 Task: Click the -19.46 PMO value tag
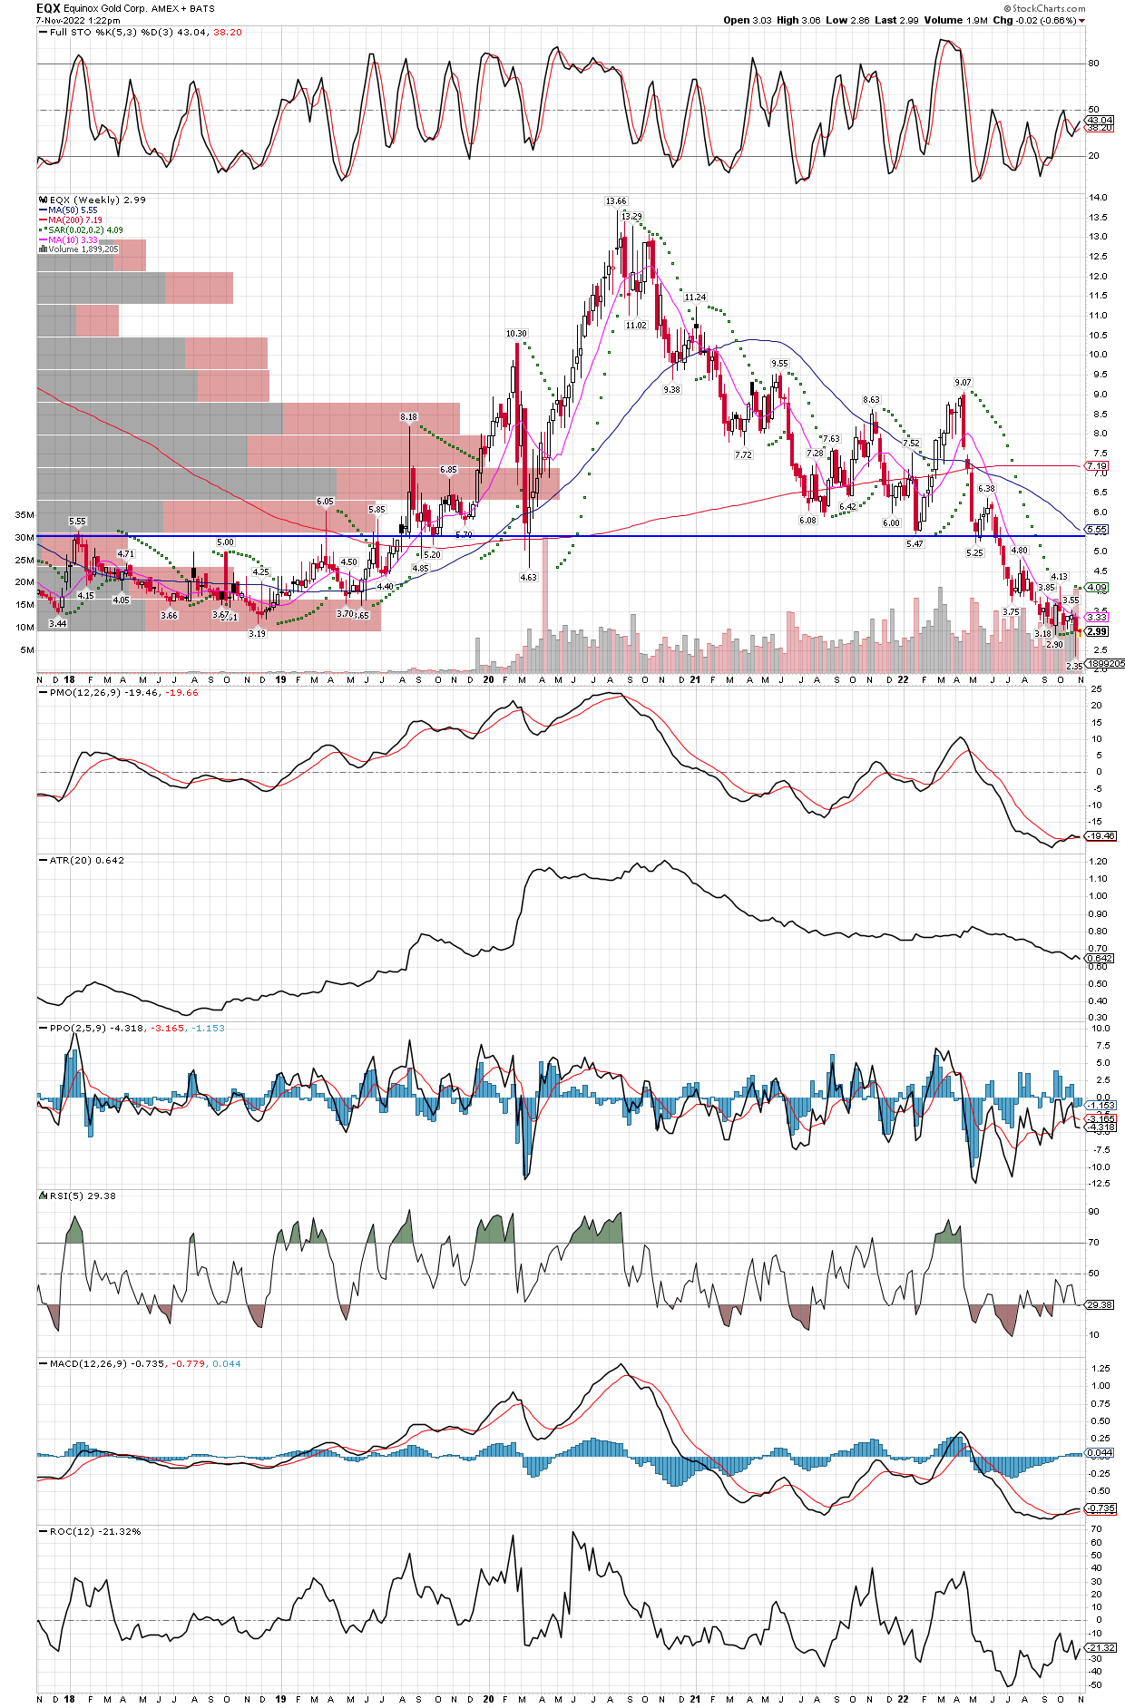(1101, 836)
